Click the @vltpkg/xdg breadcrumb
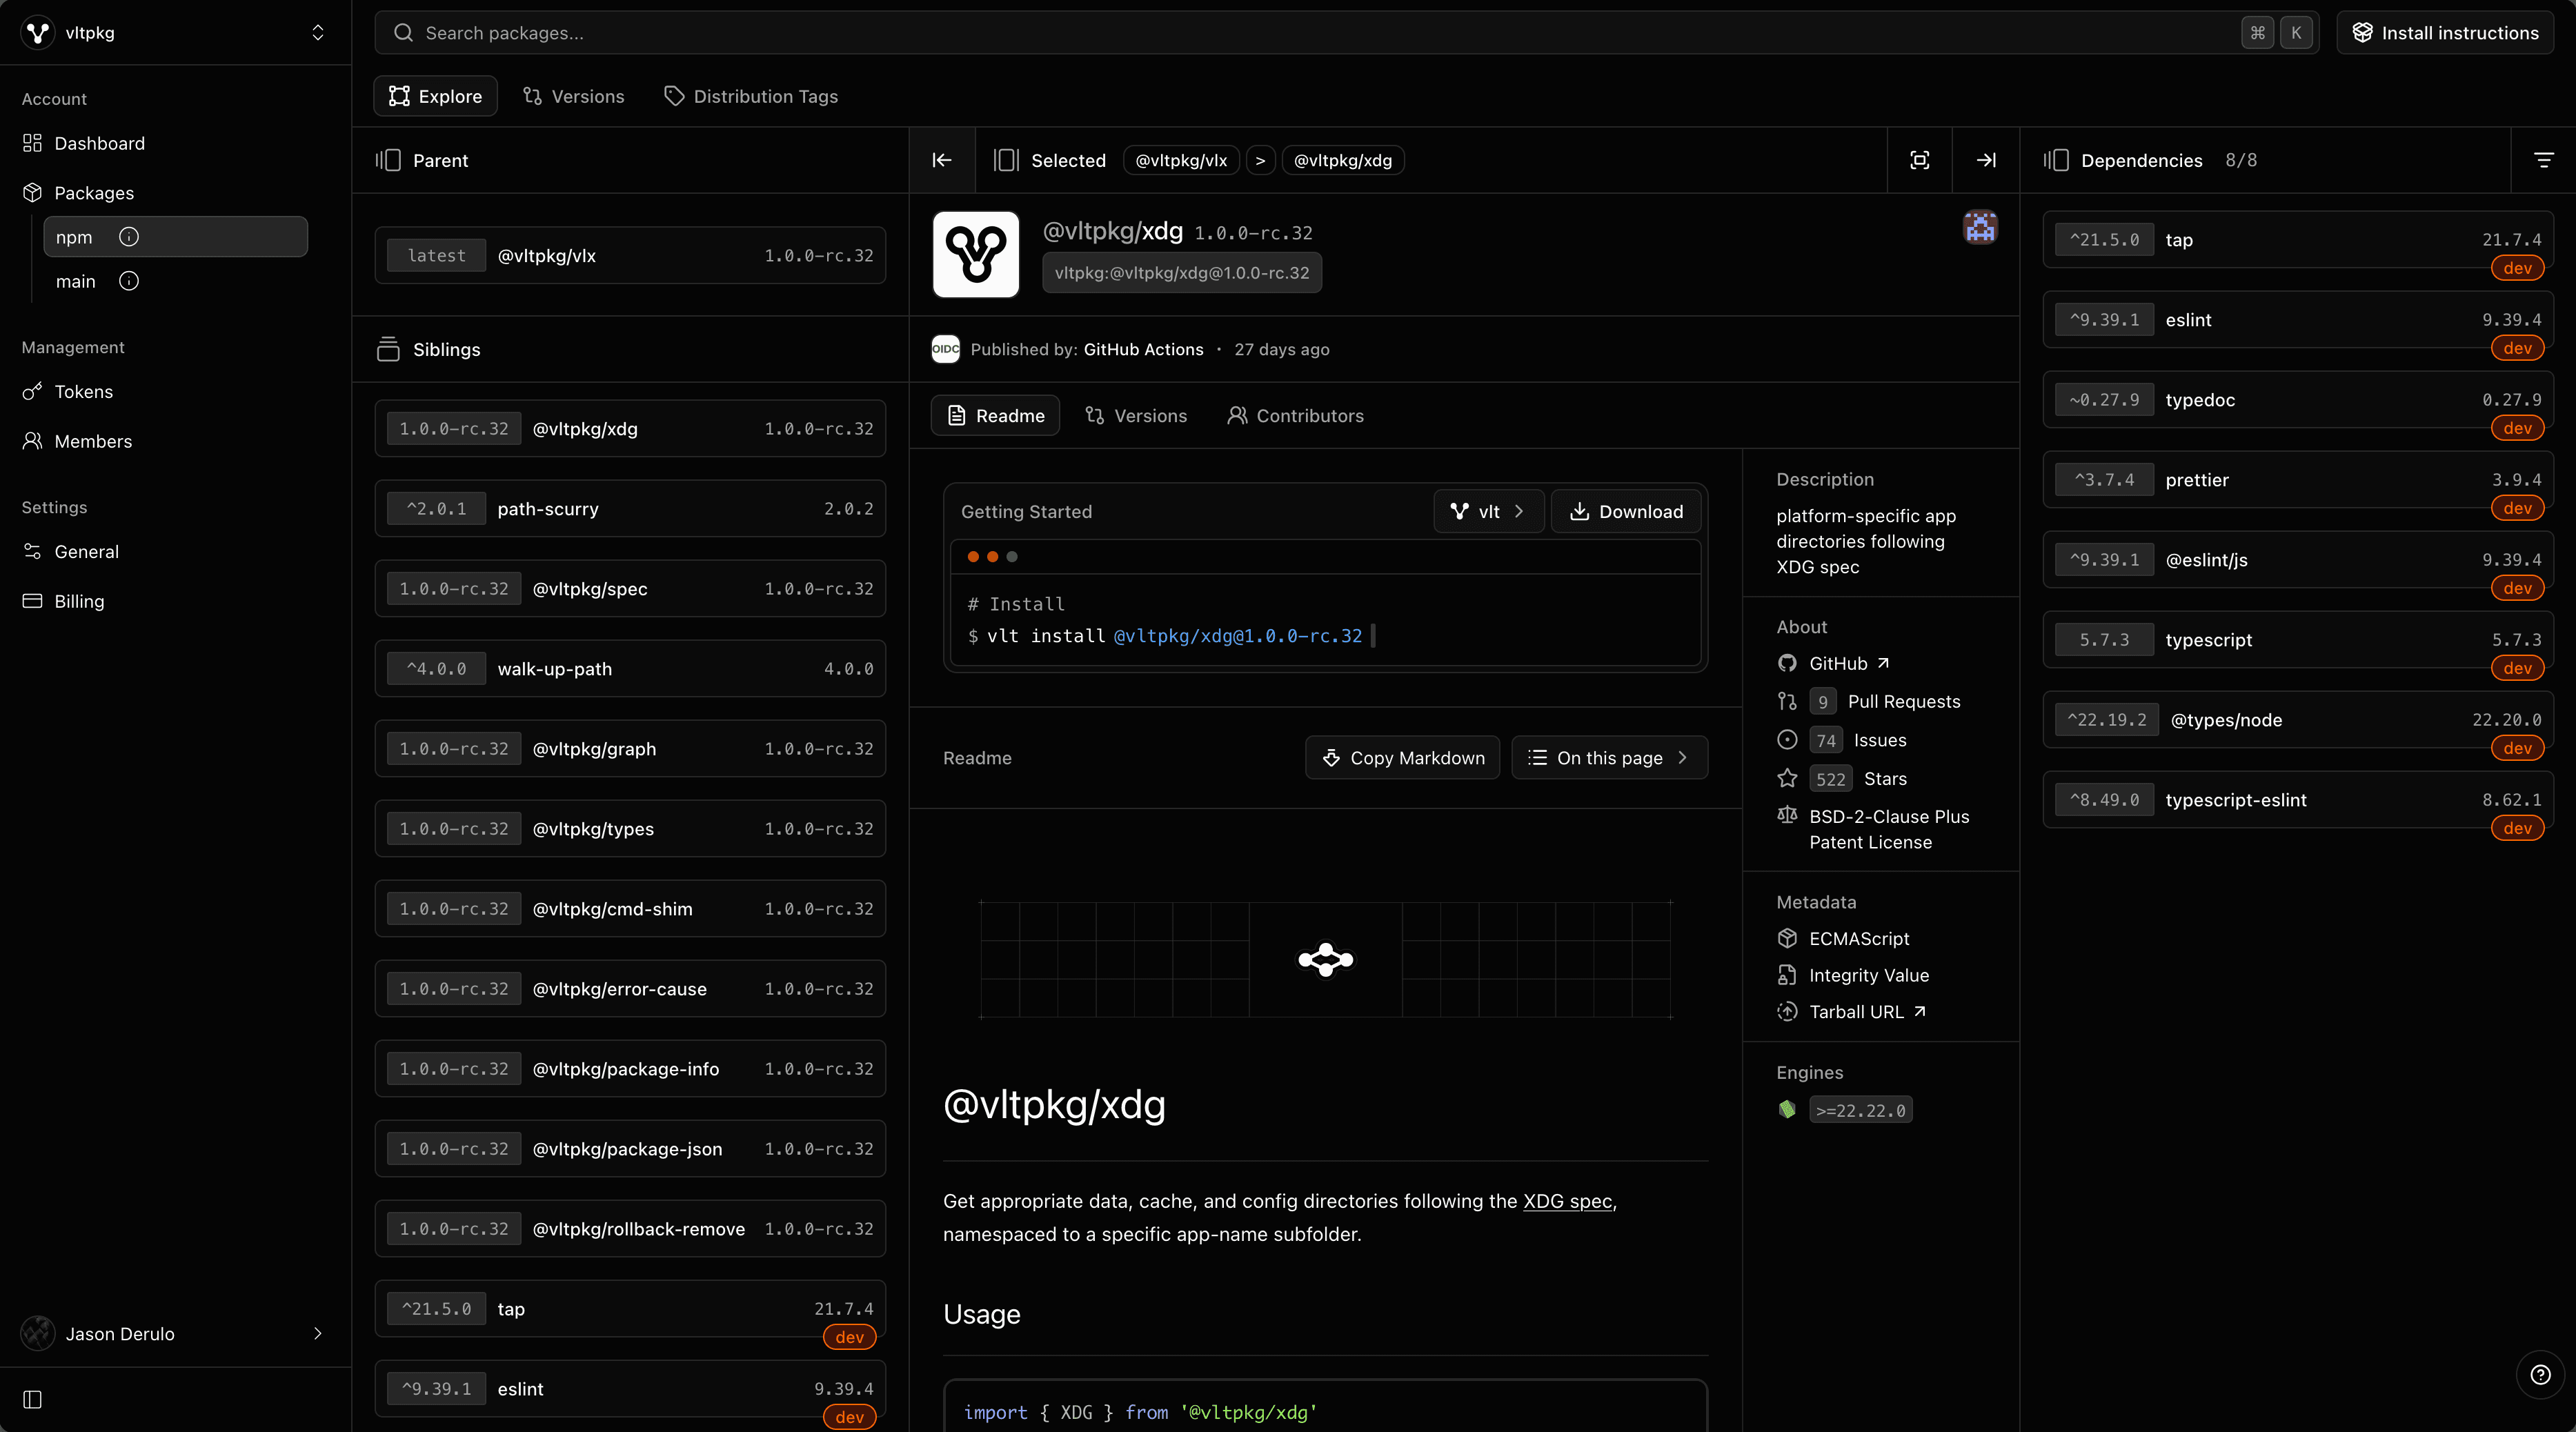Screen dimensions: 2576x1432 [x=1343, y=160]
